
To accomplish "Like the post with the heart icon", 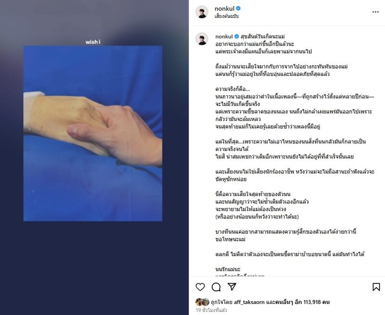I will [200, 287].
